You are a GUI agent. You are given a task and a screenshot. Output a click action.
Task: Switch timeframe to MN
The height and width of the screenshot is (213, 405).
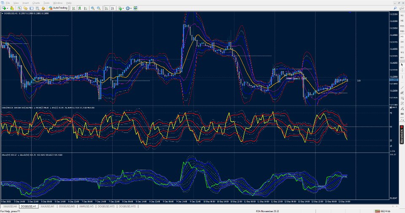click(x=402, y=58)
